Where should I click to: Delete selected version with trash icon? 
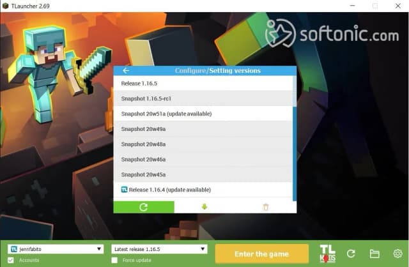[x=266, y=207]
